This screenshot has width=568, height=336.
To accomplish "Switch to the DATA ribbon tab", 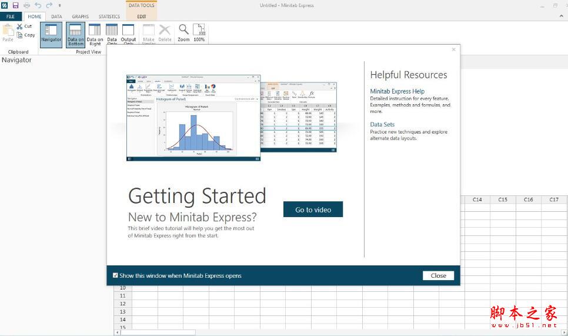I will coord(56,16).
